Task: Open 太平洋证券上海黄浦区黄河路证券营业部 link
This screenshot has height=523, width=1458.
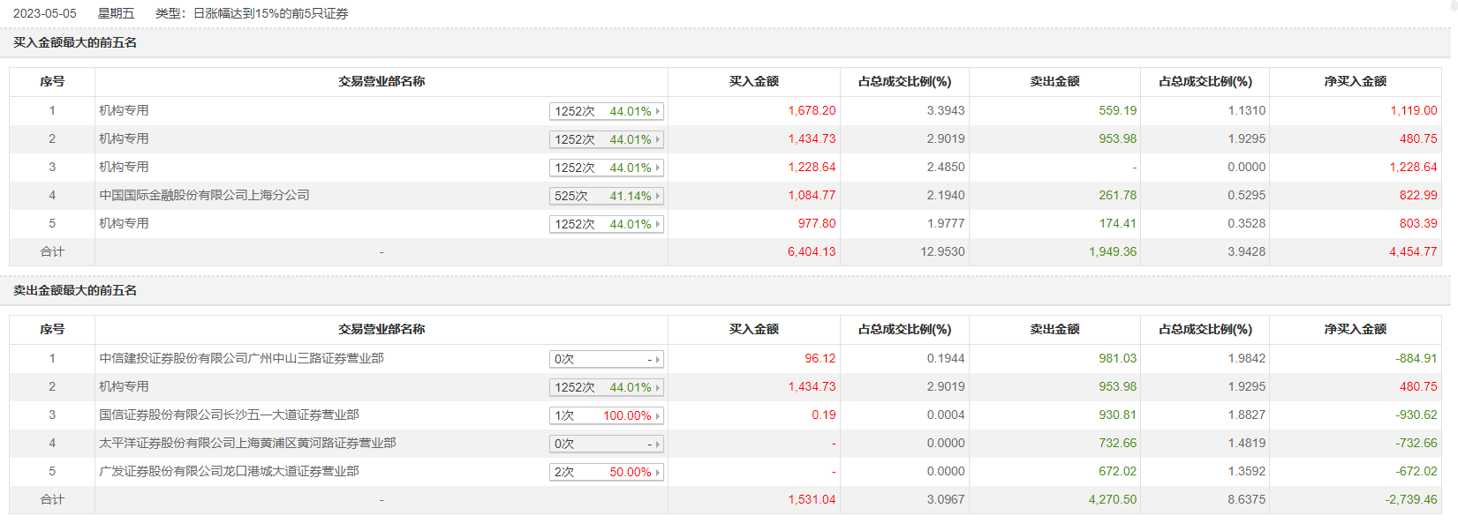Action: pyautogui.click(x=247, y=443)
